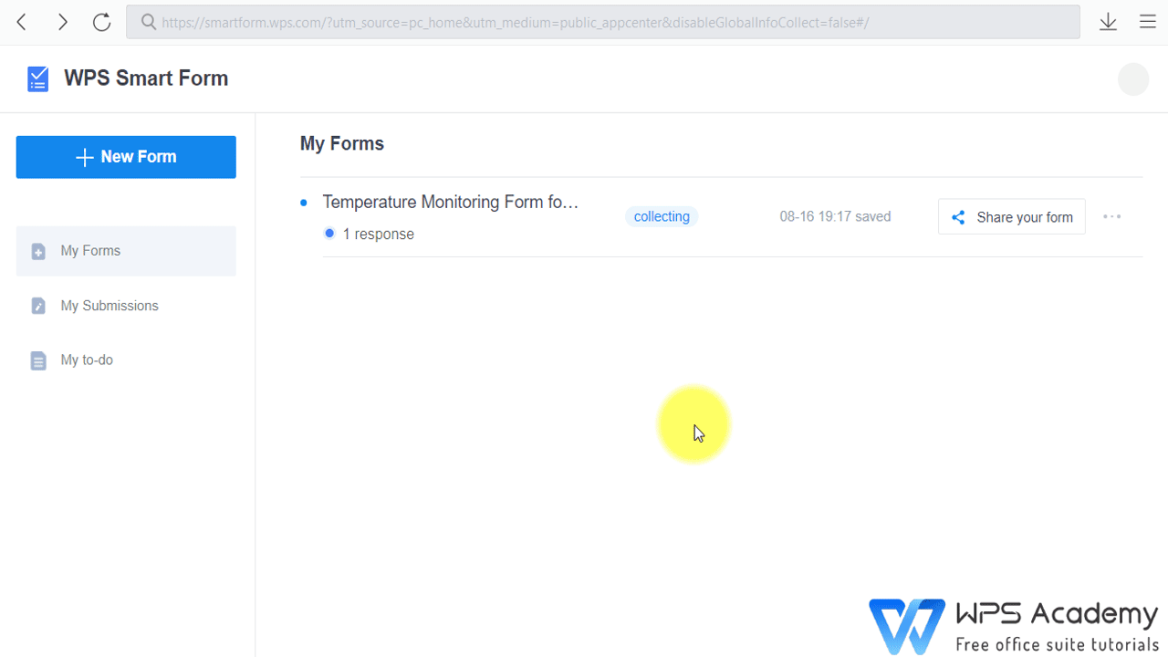Select My to-do in the sidebar
This screenshot has width=1168, height=657.
(126, 360)
